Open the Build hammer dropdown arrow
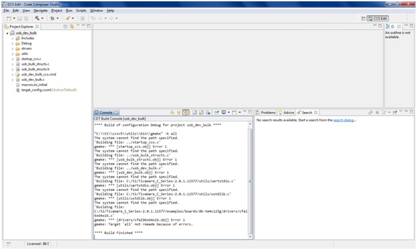Image resolution: width=417 pixels, height=250 pixels. click(42, 19)
